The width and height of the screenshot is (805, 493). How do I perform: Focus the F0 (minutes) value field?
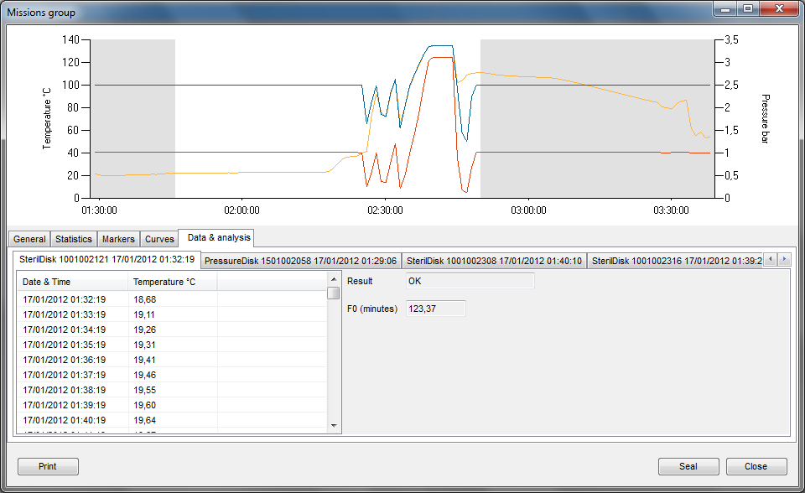click(435, 309)
